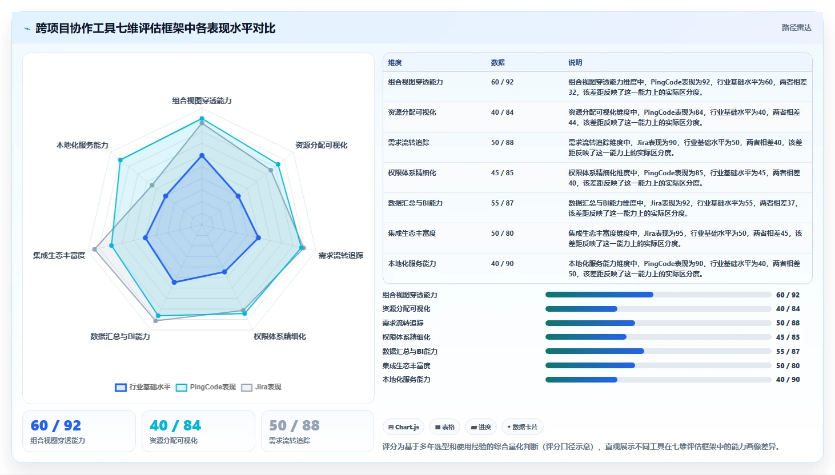The image size is (835, 475).
Task: Click baseline point on 组合视图穿透能力 axis
Action: point(202,155)
